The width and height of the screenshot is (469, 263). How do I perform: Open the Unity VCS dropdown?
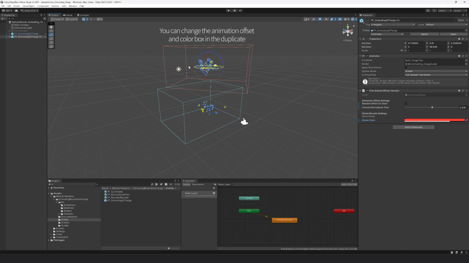(30, 11)
